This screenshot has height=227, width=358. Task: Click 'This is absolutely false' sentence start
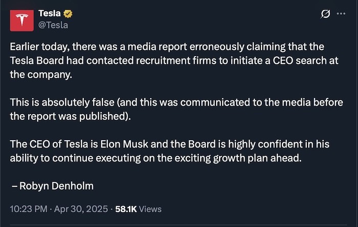[62, 103]
